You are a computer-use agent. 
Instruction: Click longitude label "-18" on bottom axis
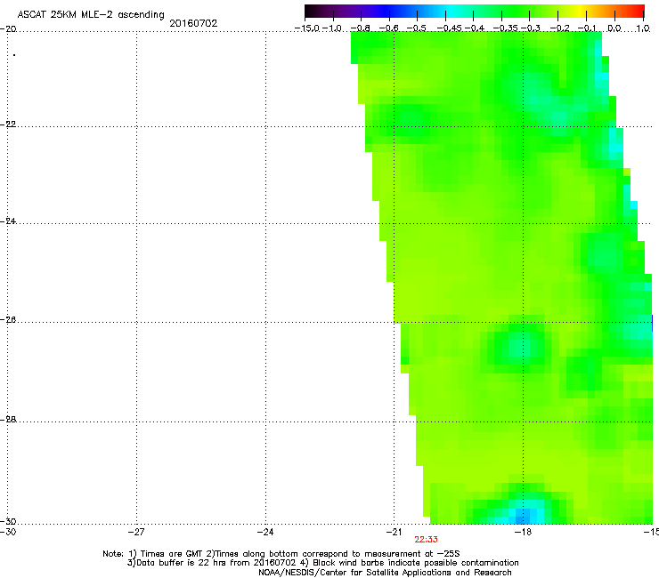pyautogui.click(x=524, y=533)
